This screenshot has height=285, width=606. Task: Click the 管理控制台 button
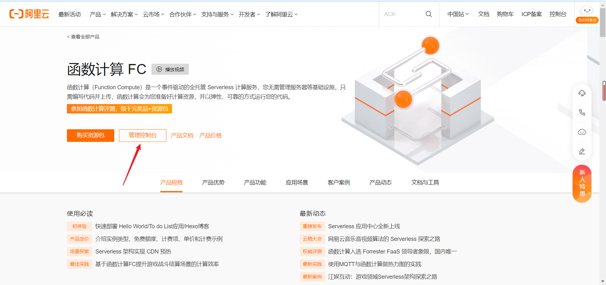pos(143,136)
